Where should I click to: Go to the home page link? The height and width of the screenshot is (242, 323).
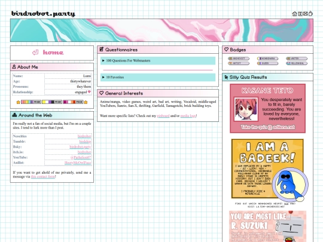53,53
